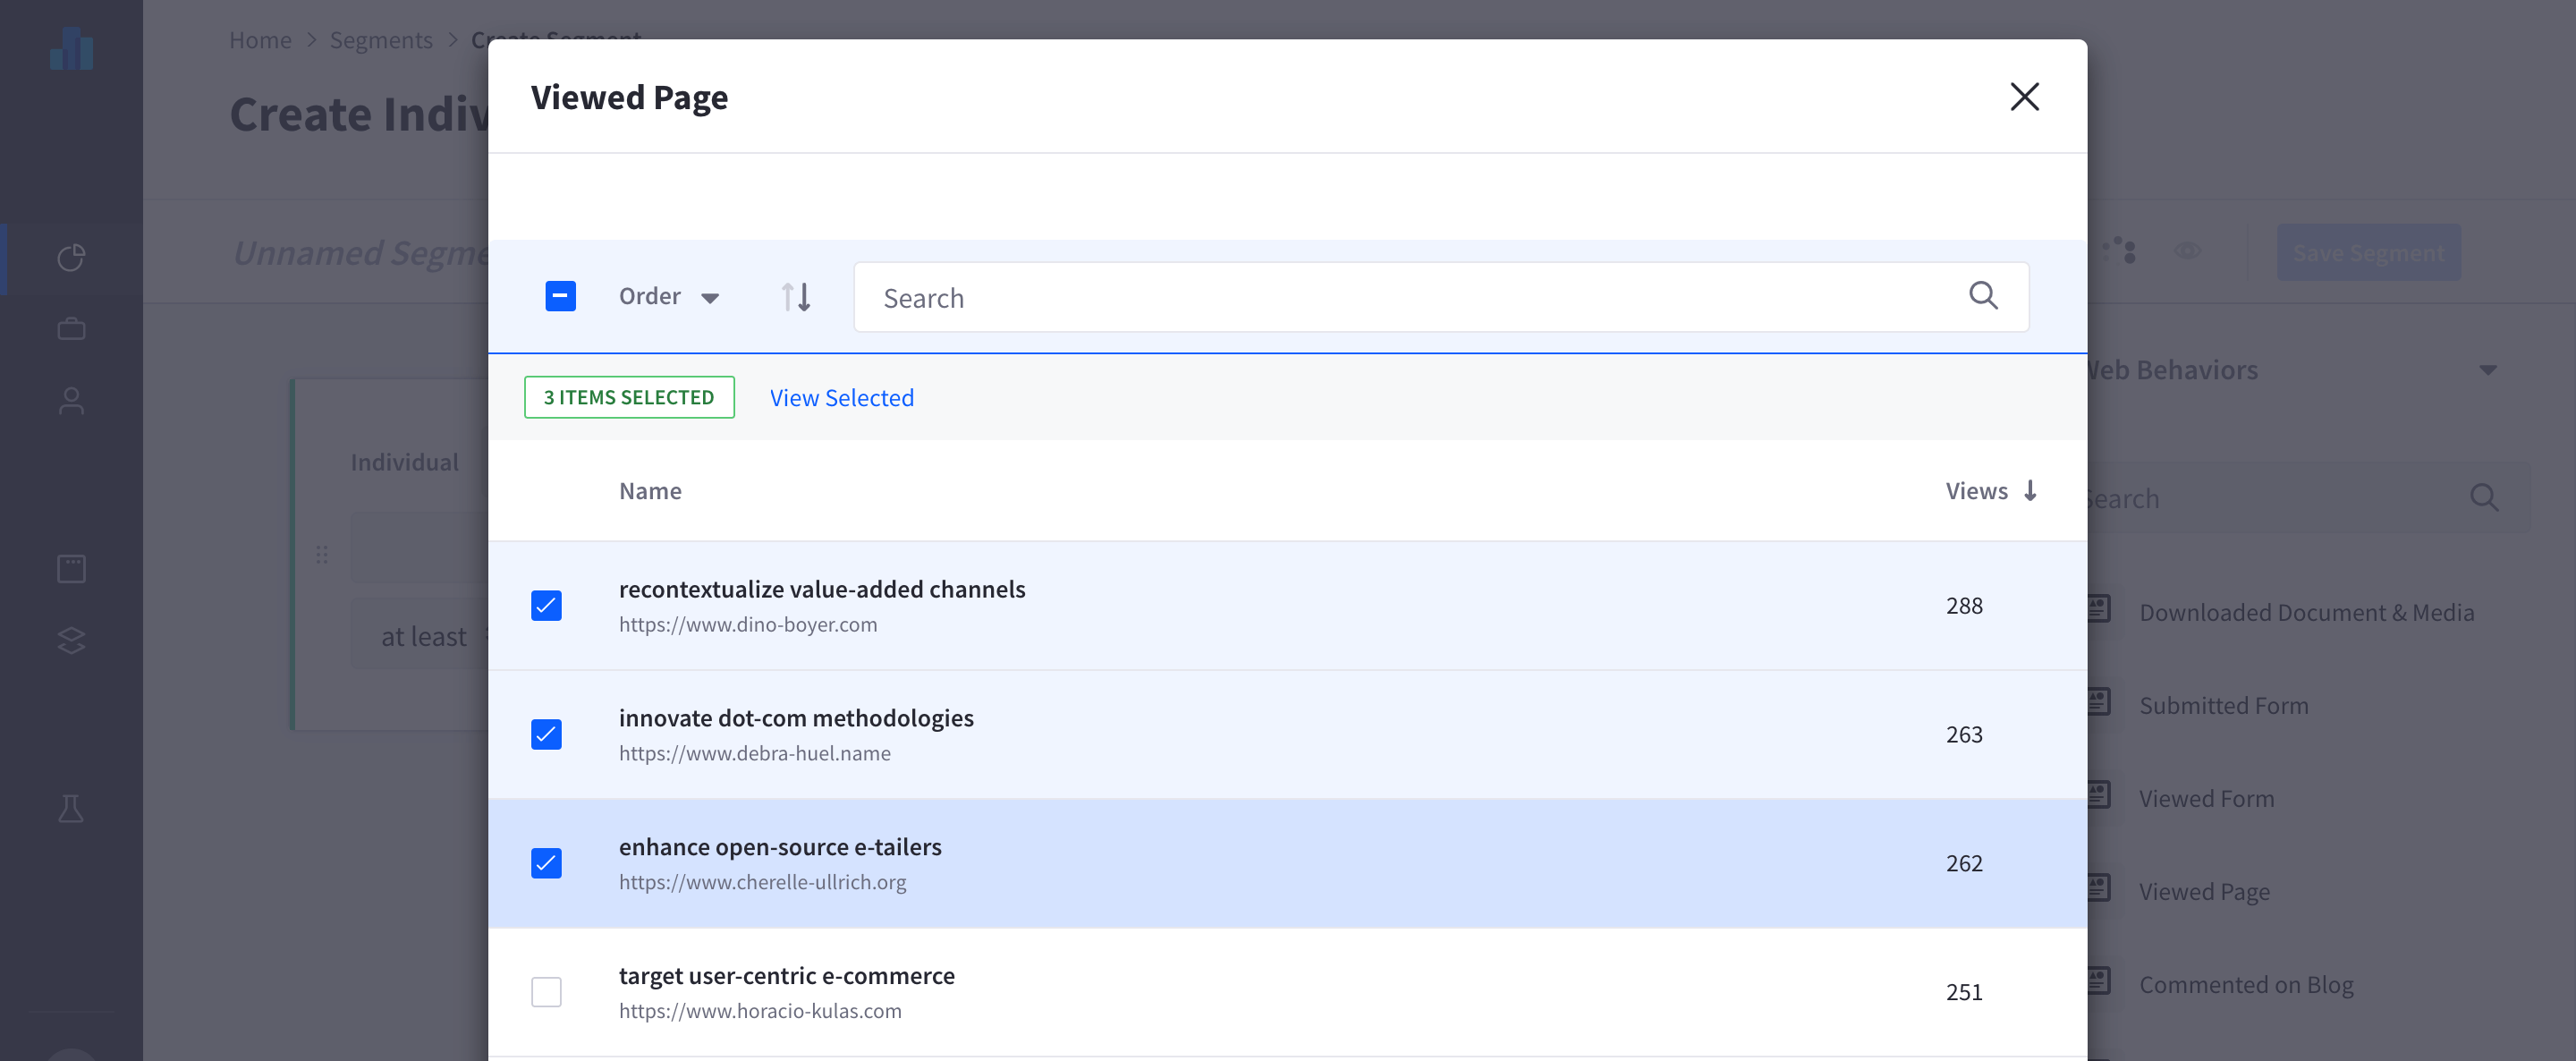Click the modal Search input field

pos(1400,297)
